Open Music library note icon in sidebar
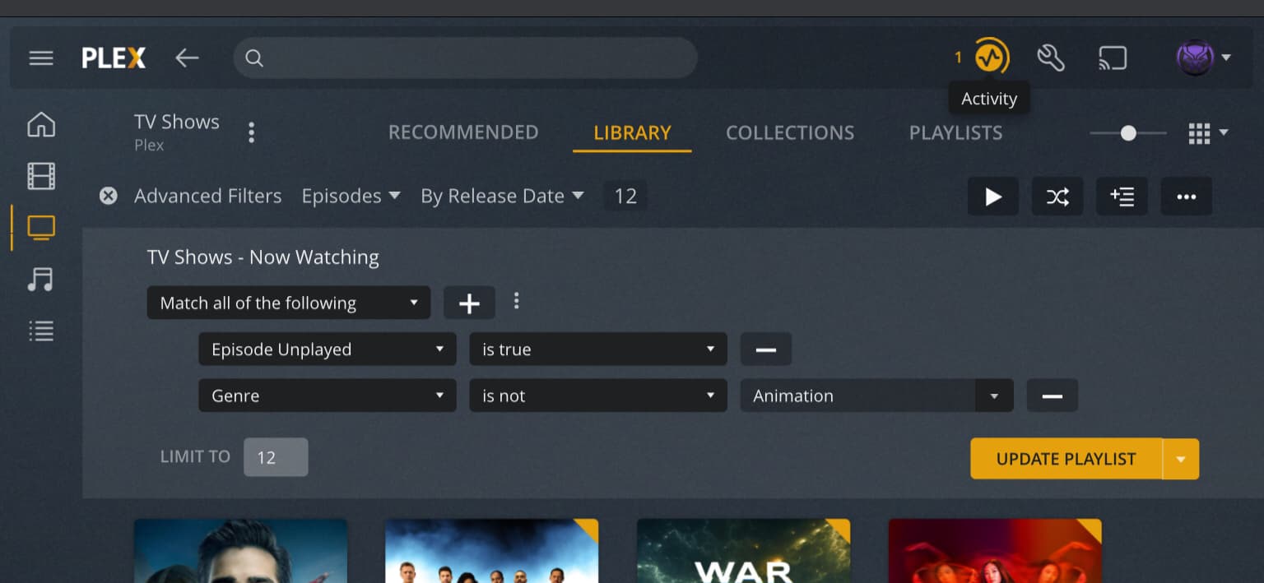 [41, 280]
